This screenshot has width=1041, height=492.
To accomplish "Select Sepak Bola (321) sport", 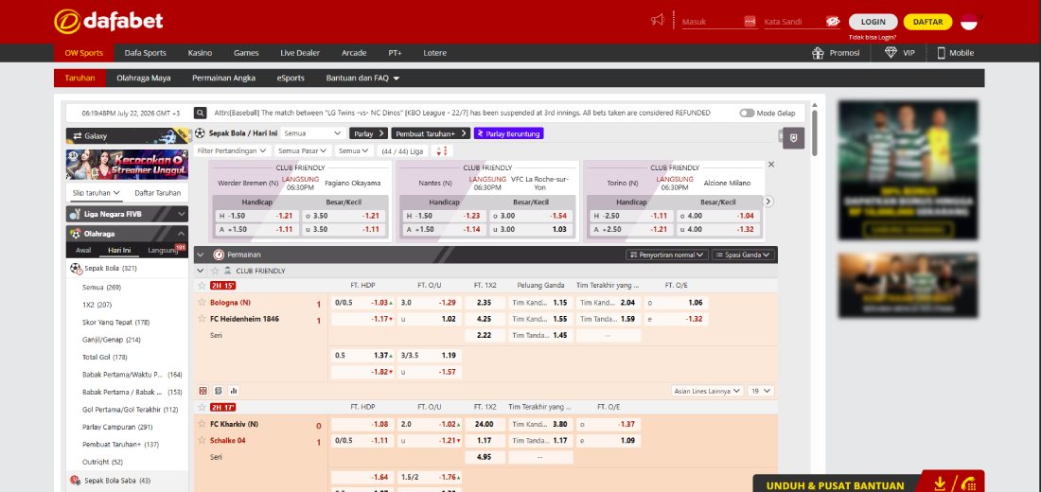I will coord(128,269).
